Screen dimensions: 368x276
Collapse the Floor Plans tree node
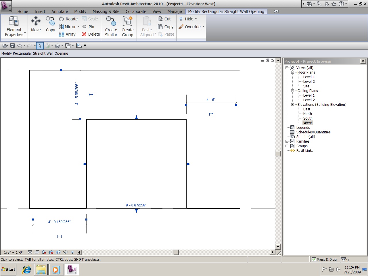[x=292, y=72]
